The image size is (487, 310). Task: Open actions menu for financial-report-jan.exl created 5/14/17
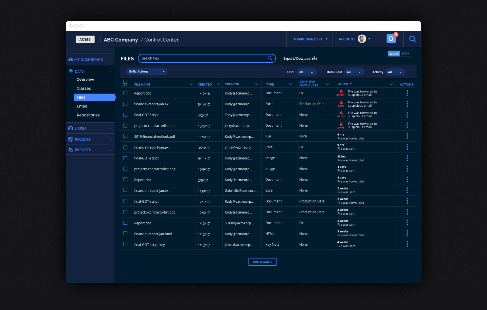[407, 104]
